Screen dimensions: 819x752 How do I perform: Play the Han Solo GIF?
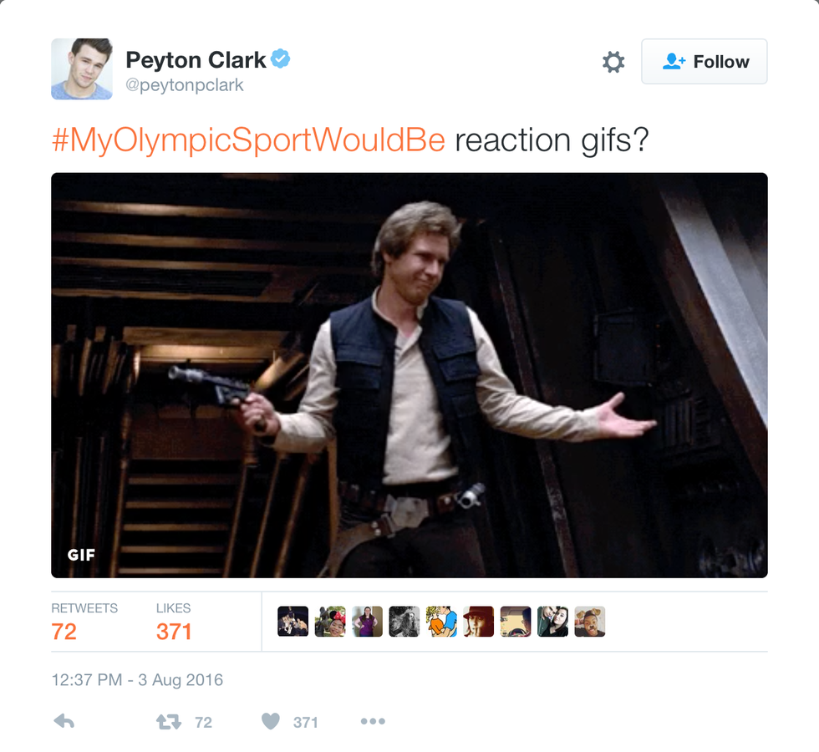409,375
